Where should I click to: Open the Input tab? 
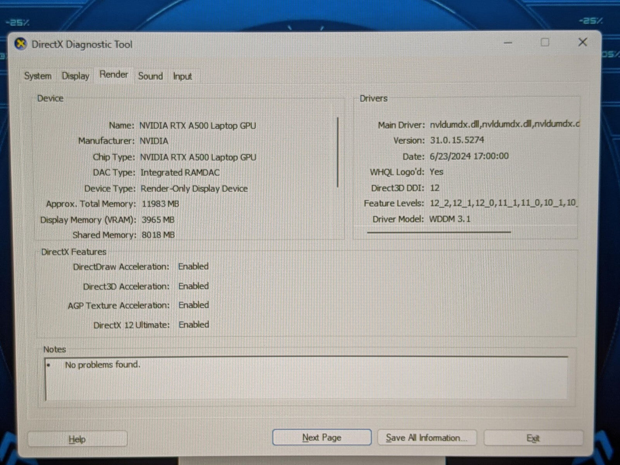182,76
